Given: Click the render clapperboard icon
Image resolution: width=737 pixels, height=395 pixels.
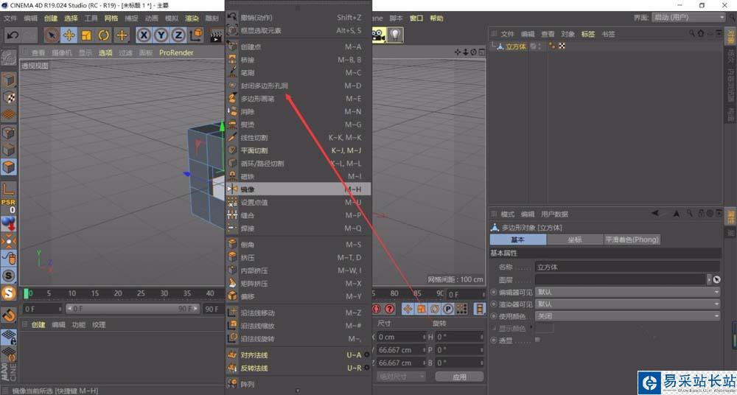Looking at the screenshot, I should [x=216, y=35].
